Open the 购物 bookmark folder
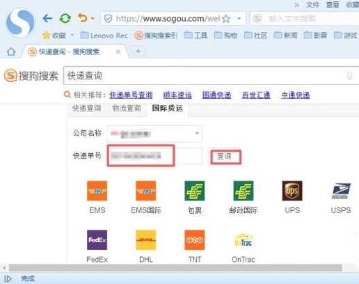The image size is (359, 284). pos(225,35)
